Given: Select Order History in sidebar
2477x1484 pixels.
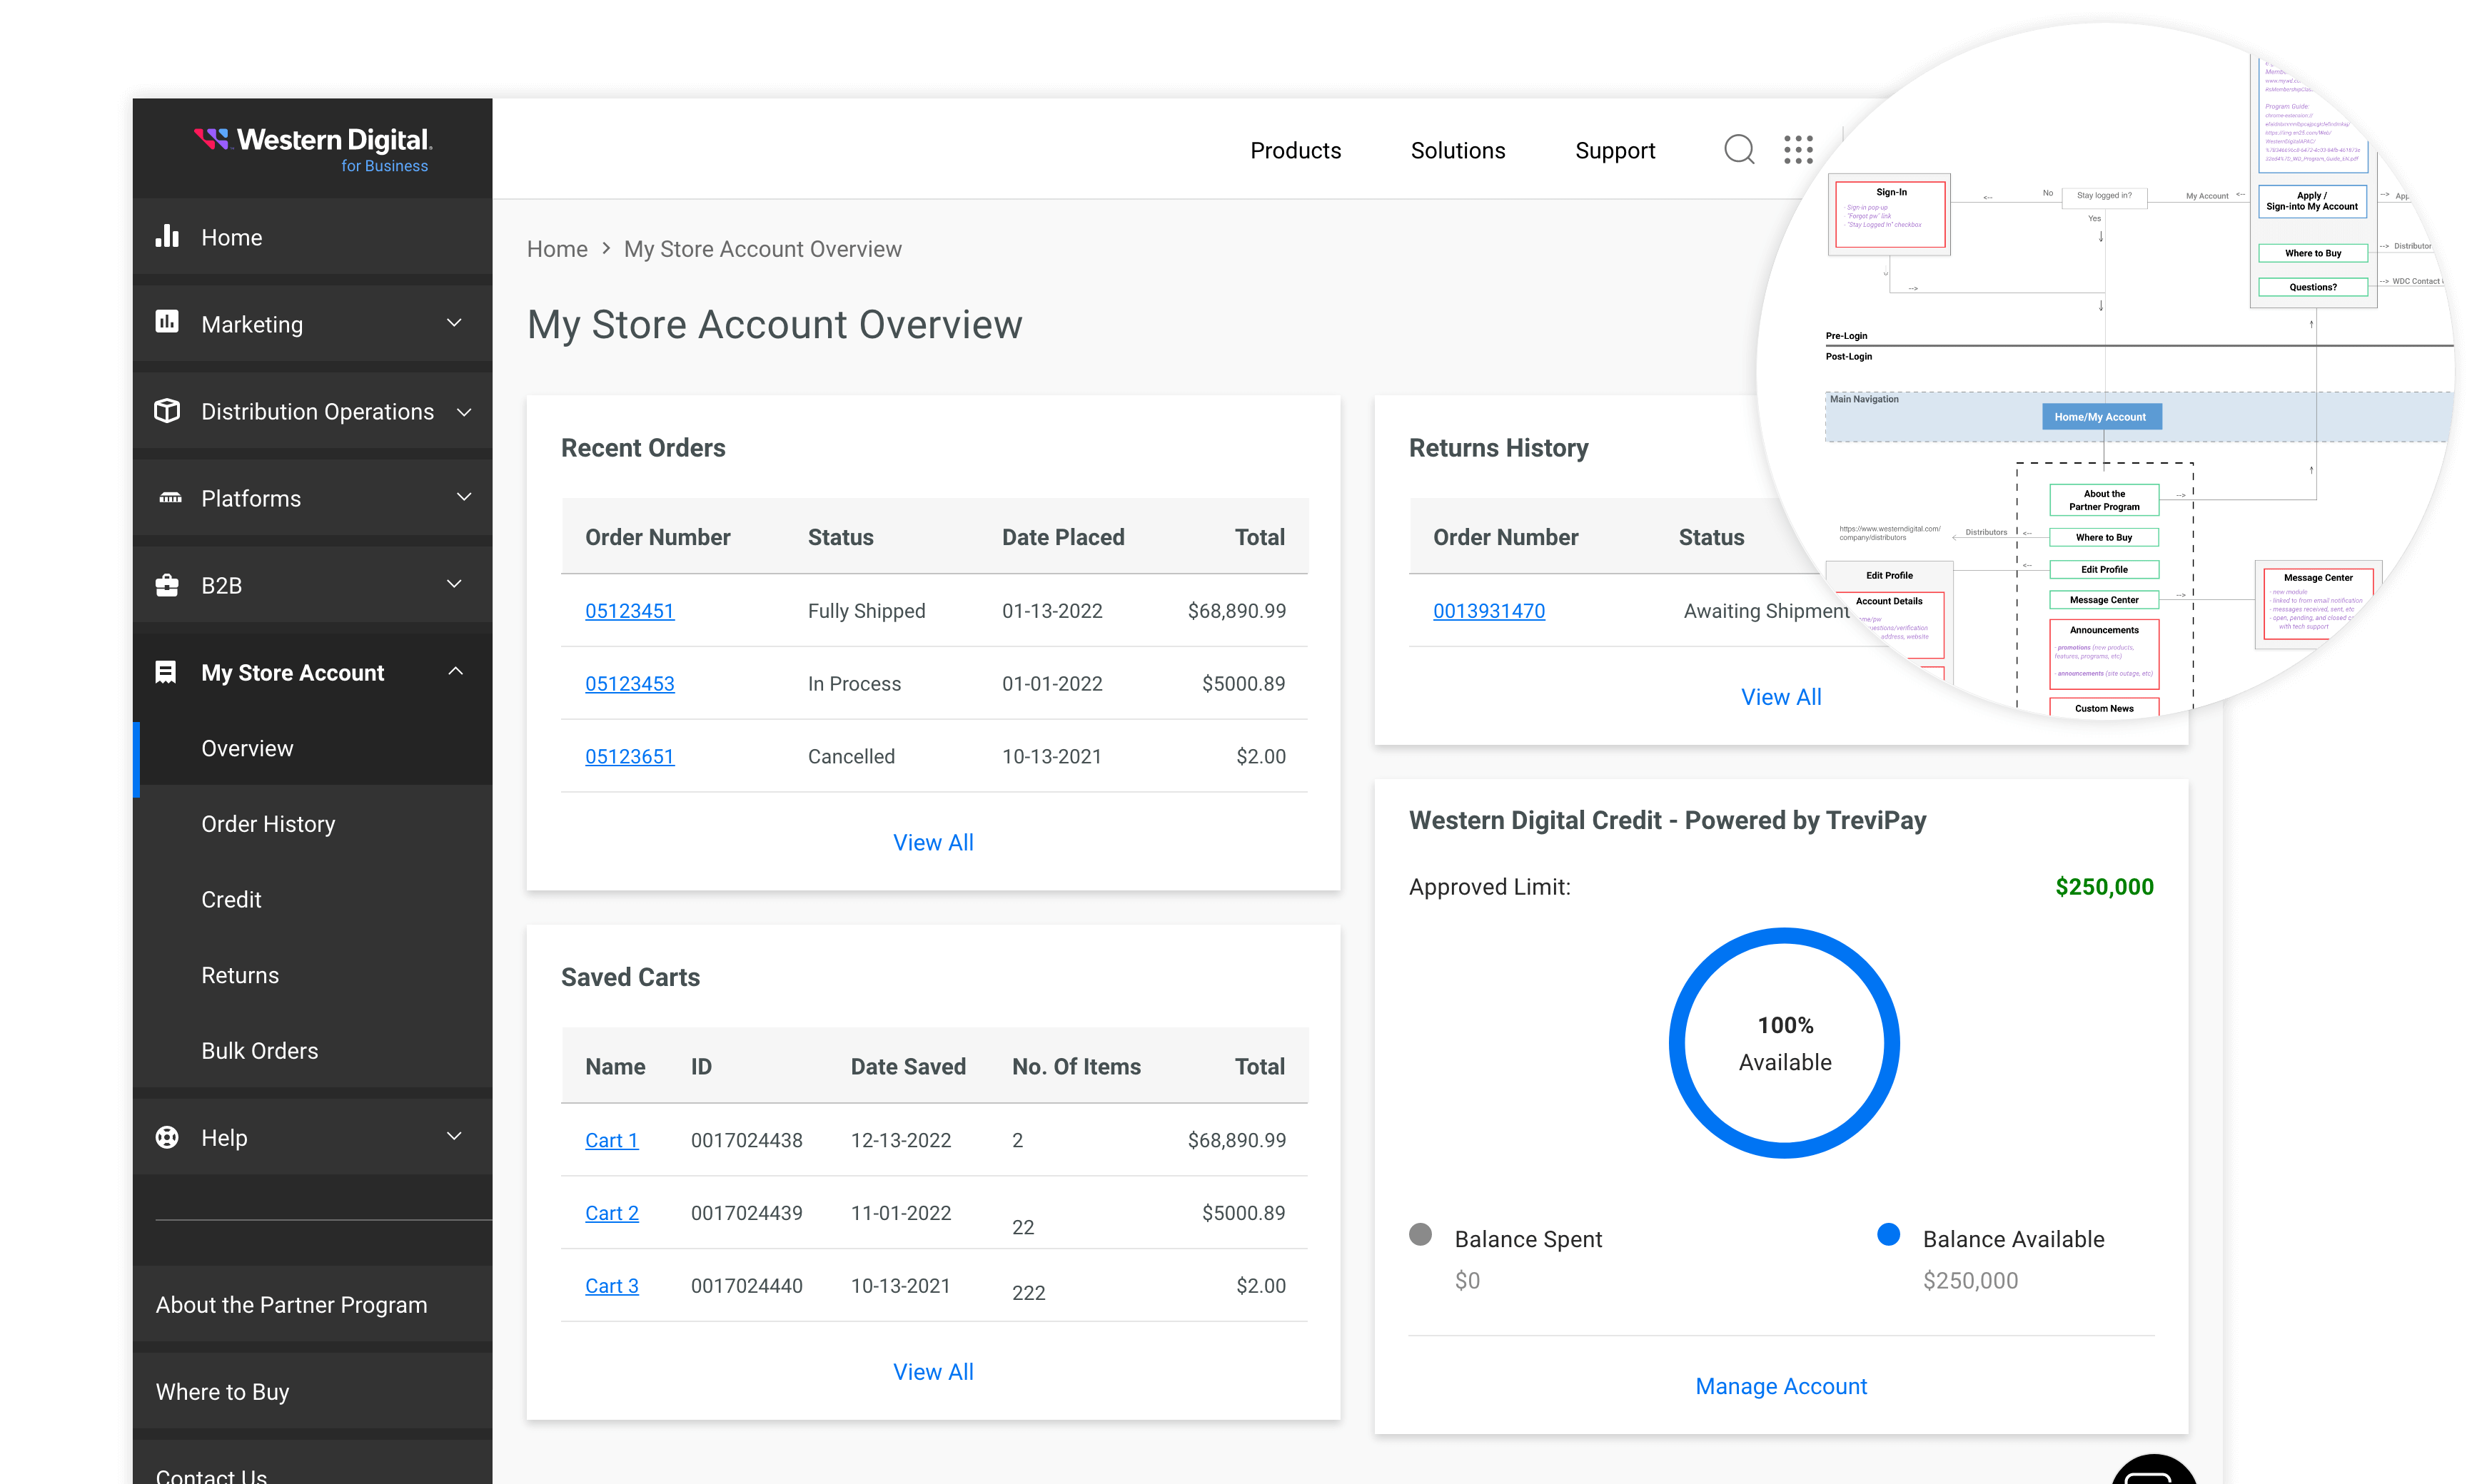Looking at the screenshot, I should pos(268,823).
